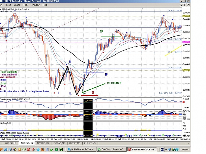Screen dimensions: 206x154
Task: Click the clock showing 7:02 PM
Action: [x=184, y=149]
